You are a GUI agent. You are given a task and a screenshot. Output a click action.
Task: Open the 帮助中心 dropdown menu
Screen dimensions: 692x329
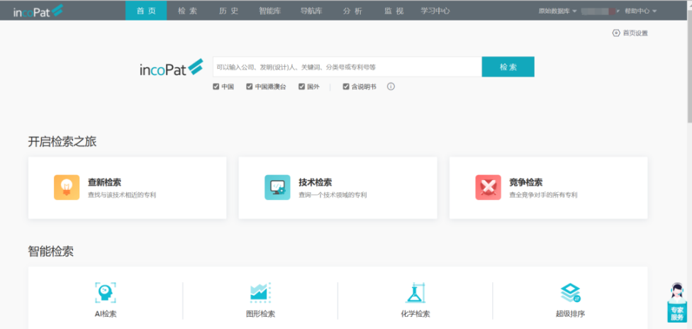(640, 11)
